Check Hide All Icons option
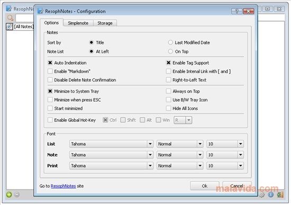The image size is (291, 205). coord(168,109)
